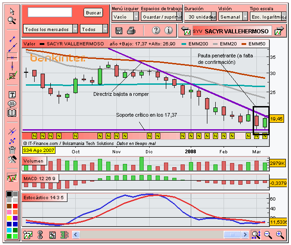This screenshot has width=291, height=245.
Task: Click the green bars indicator icon
Action: tap(64, 235)
